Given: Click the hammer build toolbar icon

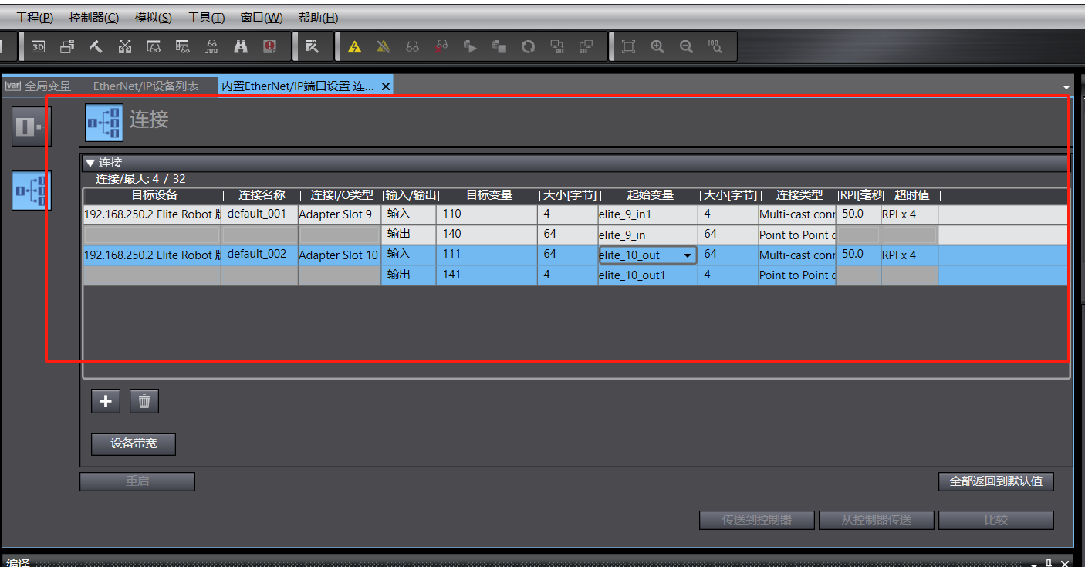Looking at the screenshot, I should point(96,46).
